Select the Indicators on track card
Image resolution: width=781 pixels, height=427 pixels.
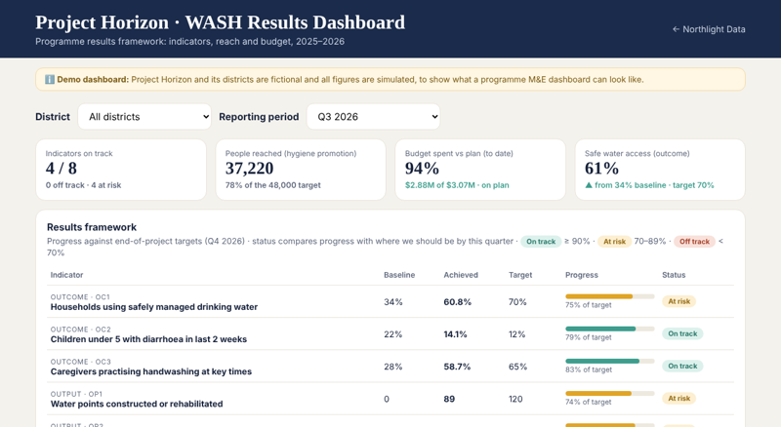point(121,170)
